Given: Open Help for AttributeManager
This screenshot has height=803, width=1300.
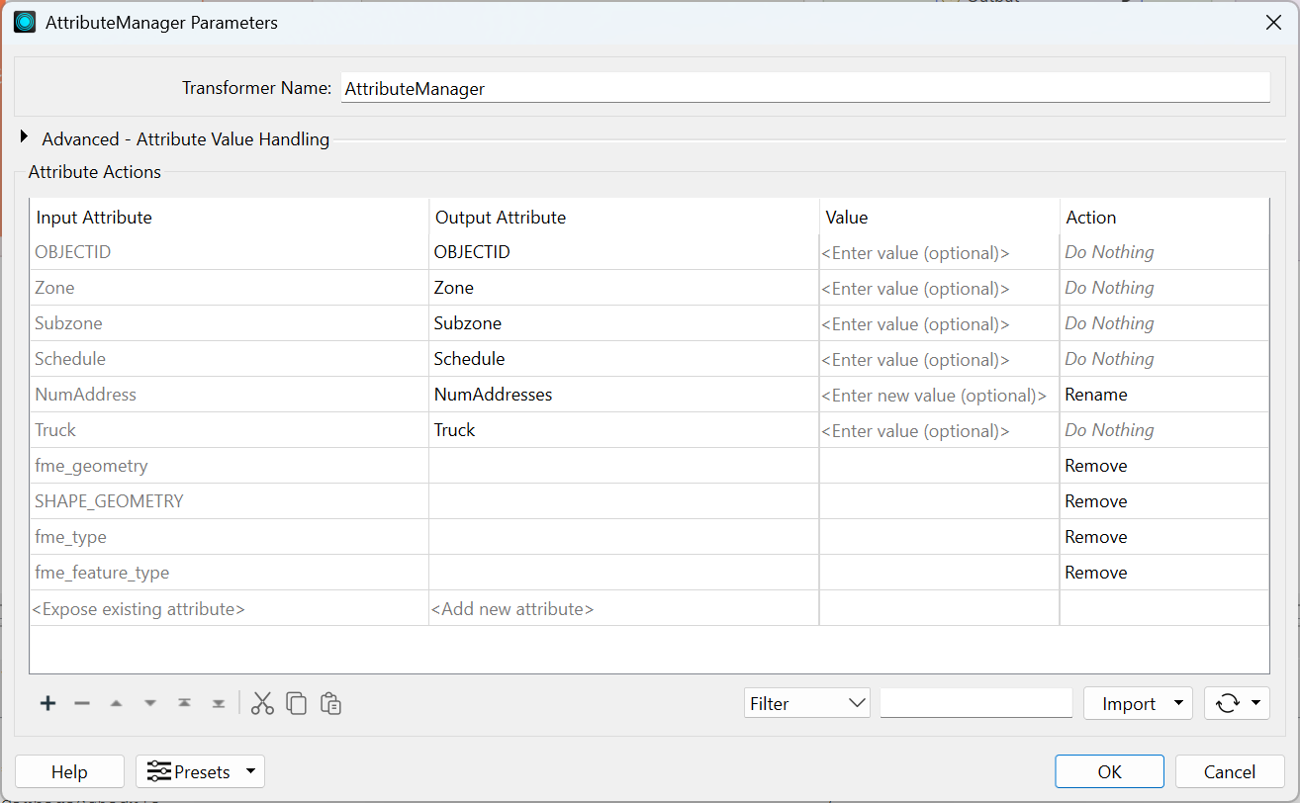Looking at the screenshot, I should click(x=69, y=771).
